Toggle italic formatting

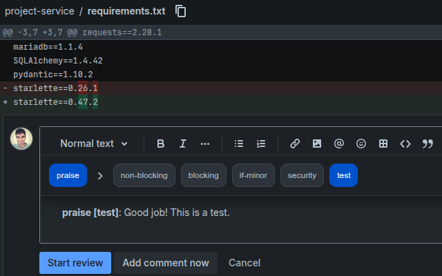pyautogui.click(x=183, y=144)
